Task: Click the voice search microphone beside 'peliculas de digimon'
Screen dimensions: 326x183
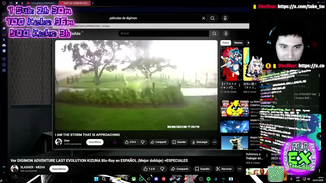Action: (225, 18)
